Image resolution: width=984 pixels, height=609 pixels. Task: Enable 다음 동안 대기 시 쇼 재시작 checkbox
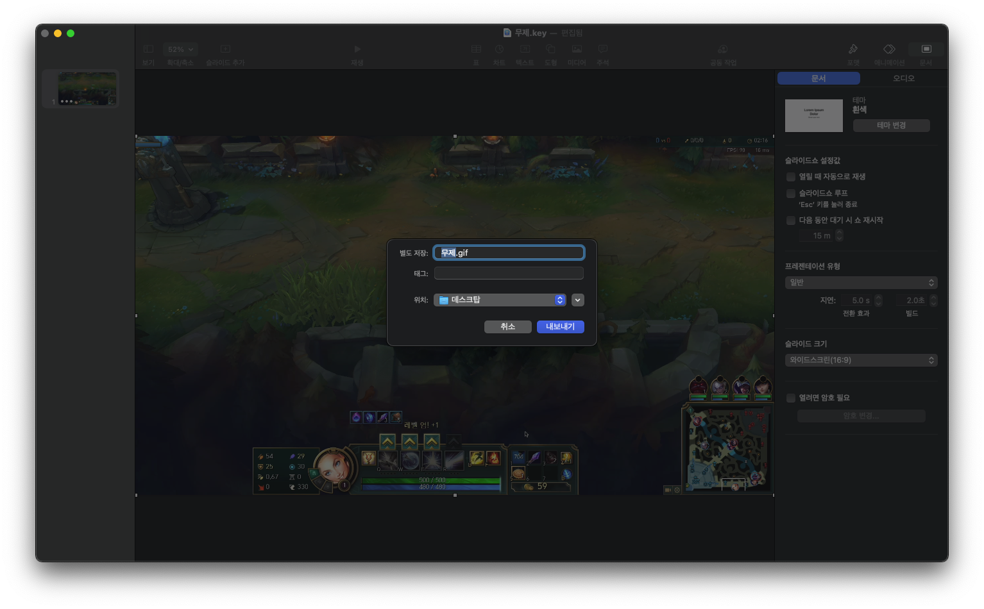(x=791, y=221)
